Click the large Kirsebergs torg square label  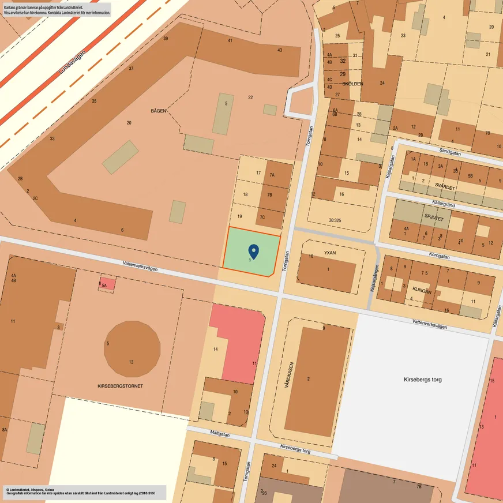422,380
